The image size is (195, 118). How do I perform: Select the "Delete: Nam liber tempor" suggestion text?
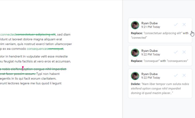click(x=160, y=88)
